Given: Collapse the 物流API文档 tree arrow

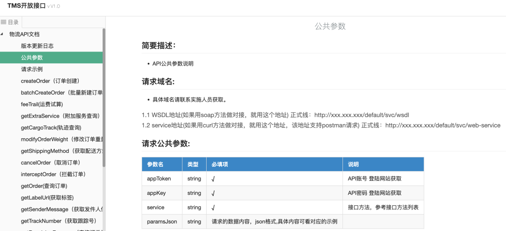Looking at the screenshot, I should coord(2,34).
